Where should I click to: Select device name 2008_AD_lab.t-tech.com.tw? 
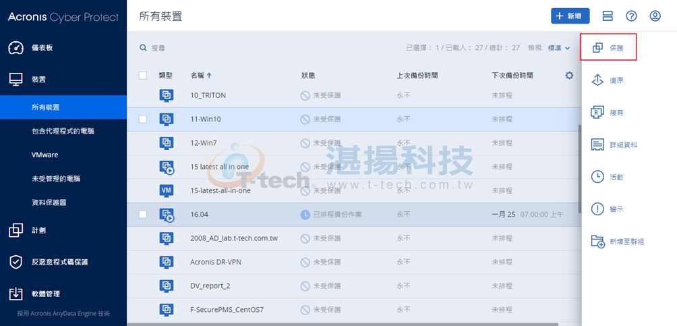pyautogui.click(x=233, y=238)
